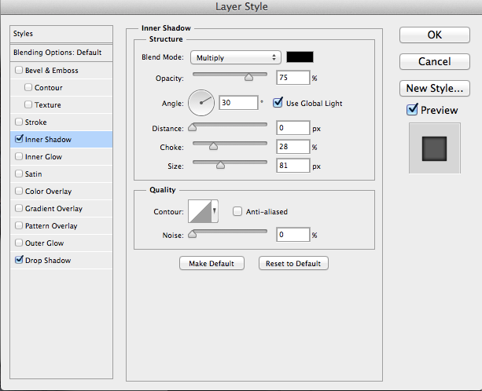
Task: Select the Outer Glow label
Action: point(45,243)
